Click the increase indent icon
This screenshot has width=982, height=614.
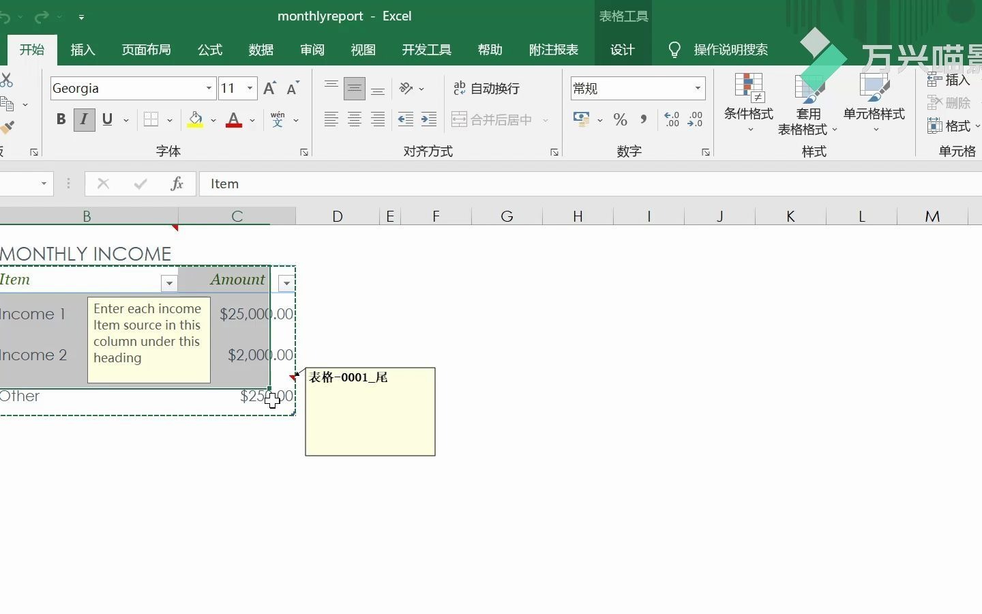(429, 120)
